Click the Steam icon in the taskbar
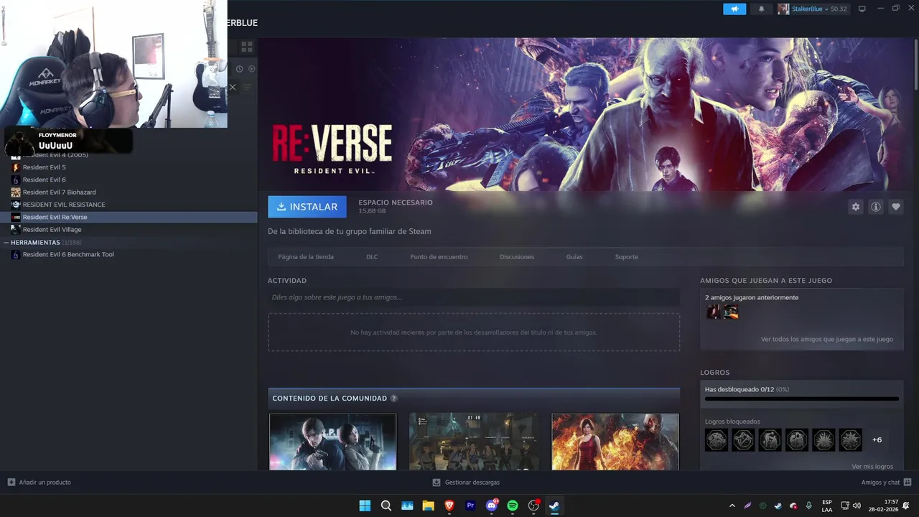Screen dimensions: 919x517 (x=554, y=506)
